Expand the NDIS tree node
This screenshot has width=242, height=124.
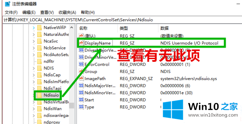pos(34,68)
